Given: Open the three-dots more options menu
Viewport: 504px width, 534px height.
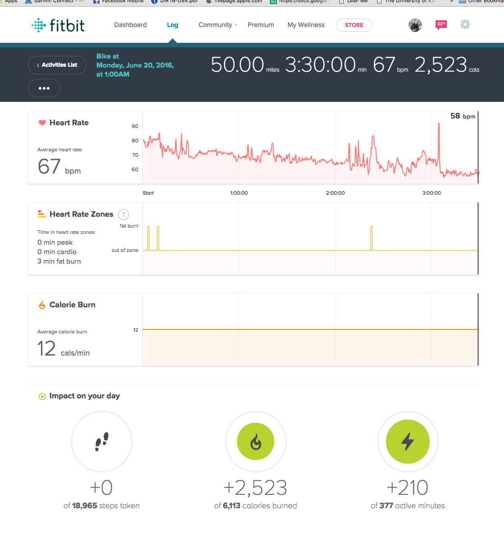Looking at the screenshot, I should pos(44,88).
